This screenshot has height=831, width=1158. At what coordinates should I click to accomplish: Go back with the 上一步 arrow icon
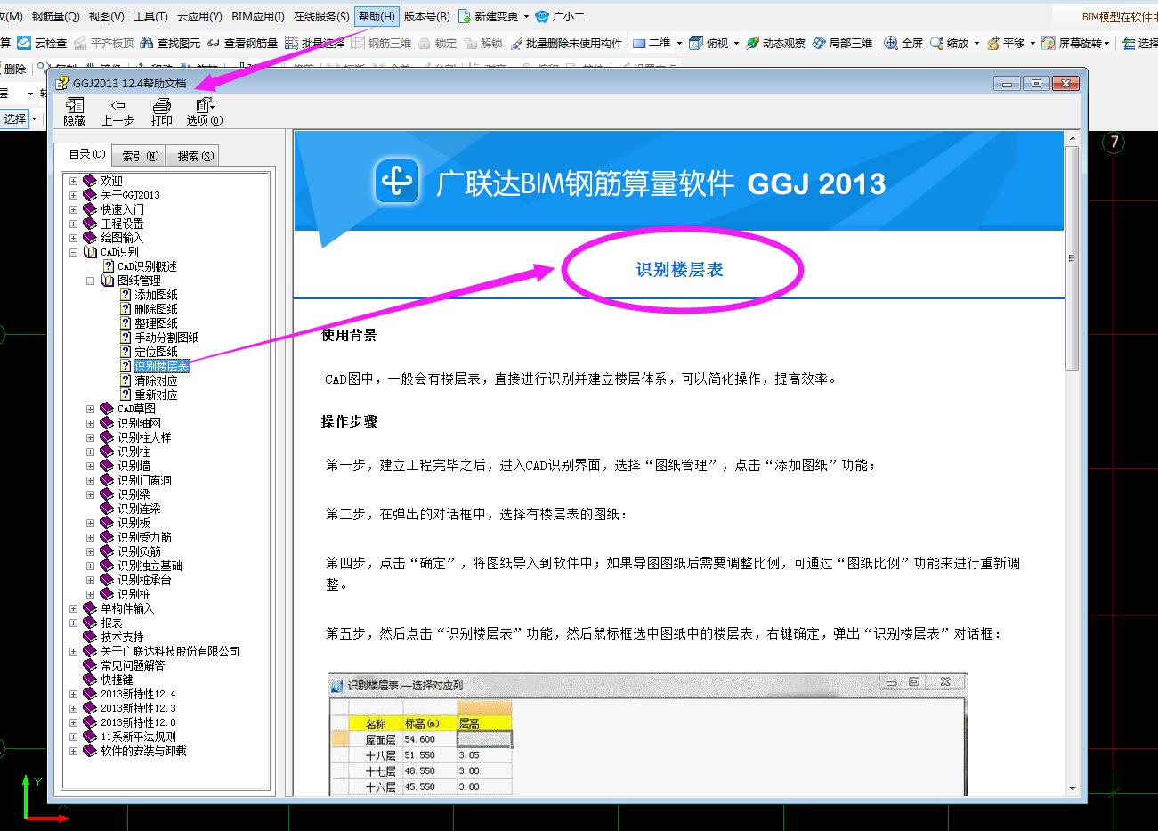(117, 106)
